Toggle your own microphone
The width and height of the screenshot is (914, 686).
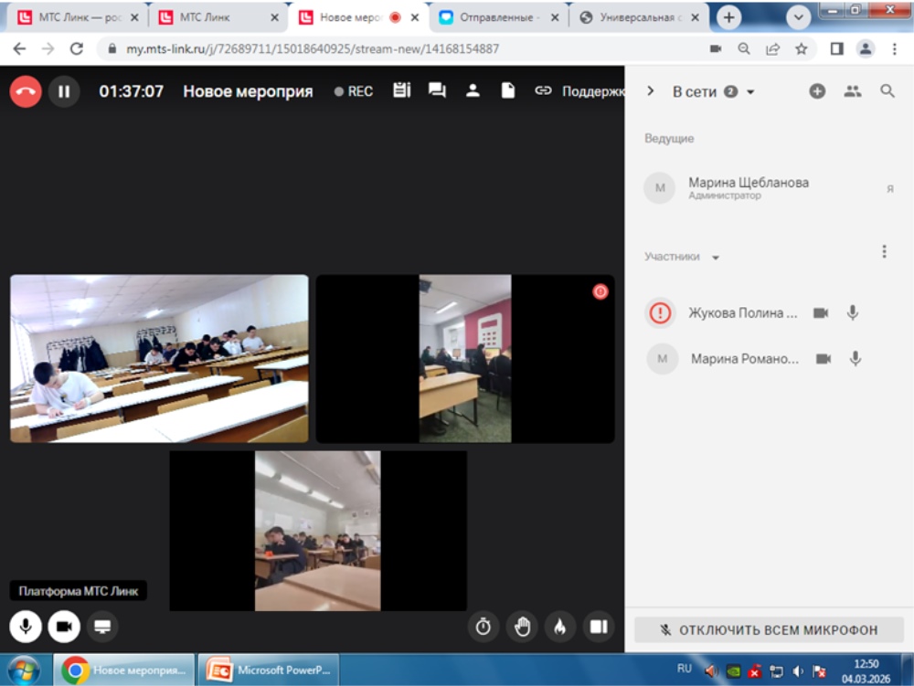(x=26, y=627)
